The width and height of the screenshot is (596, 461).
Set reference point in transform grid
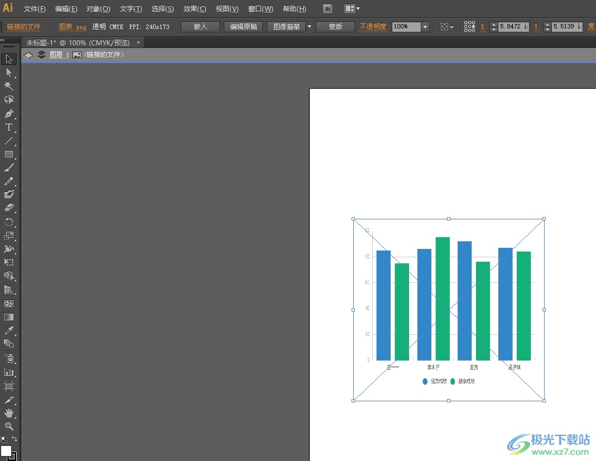click(x=469, y=27)
